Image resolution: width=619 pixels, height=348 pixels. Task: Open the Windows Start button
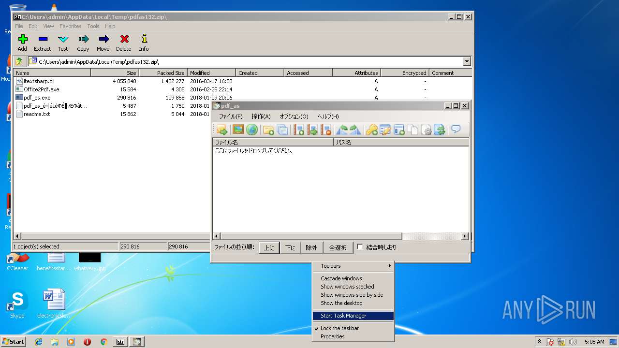click(13, 342)
